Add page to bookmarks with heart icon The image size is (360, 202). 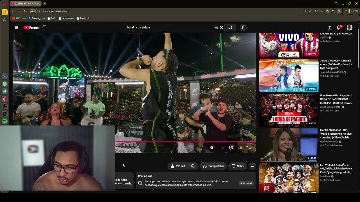pyautogui.click(x=327, y=11)
